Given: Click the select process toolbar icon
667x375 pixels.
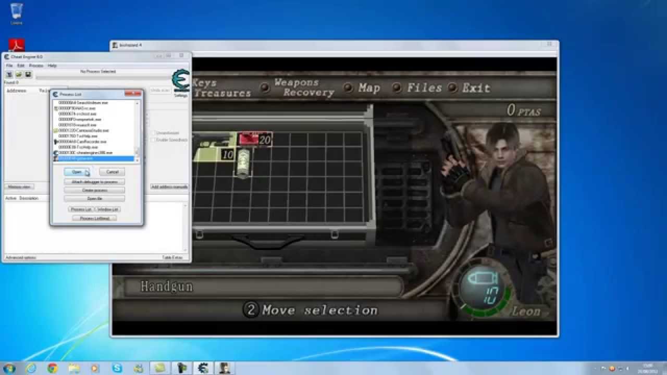Looking at the screenshot, I should coord(9,74).
